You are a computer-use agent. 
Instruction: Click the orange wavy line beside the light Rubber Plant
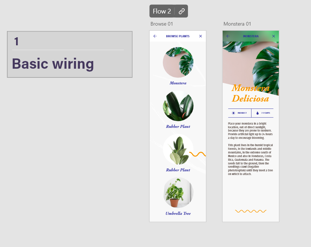(x=197, y=154)
